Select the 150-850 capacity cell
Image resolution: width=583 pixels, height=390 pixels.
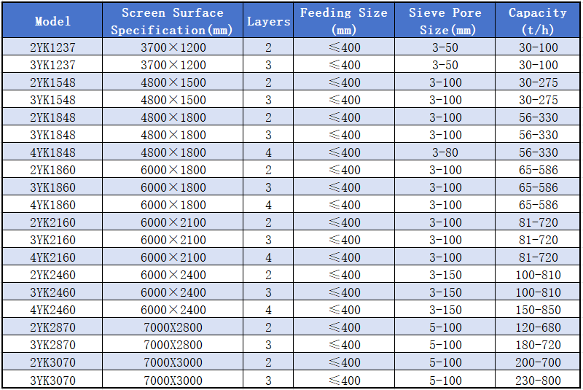point(537,310)
